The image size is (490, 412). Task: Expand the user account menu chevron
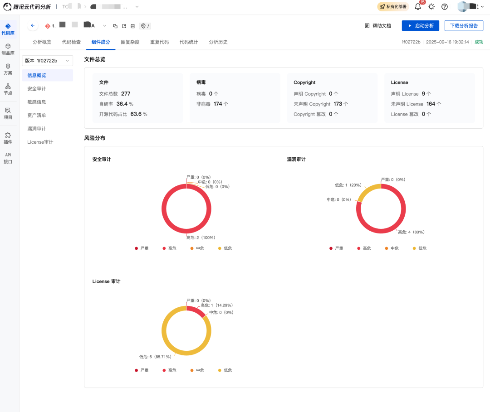pyautogui.click(x=482, y=6)
